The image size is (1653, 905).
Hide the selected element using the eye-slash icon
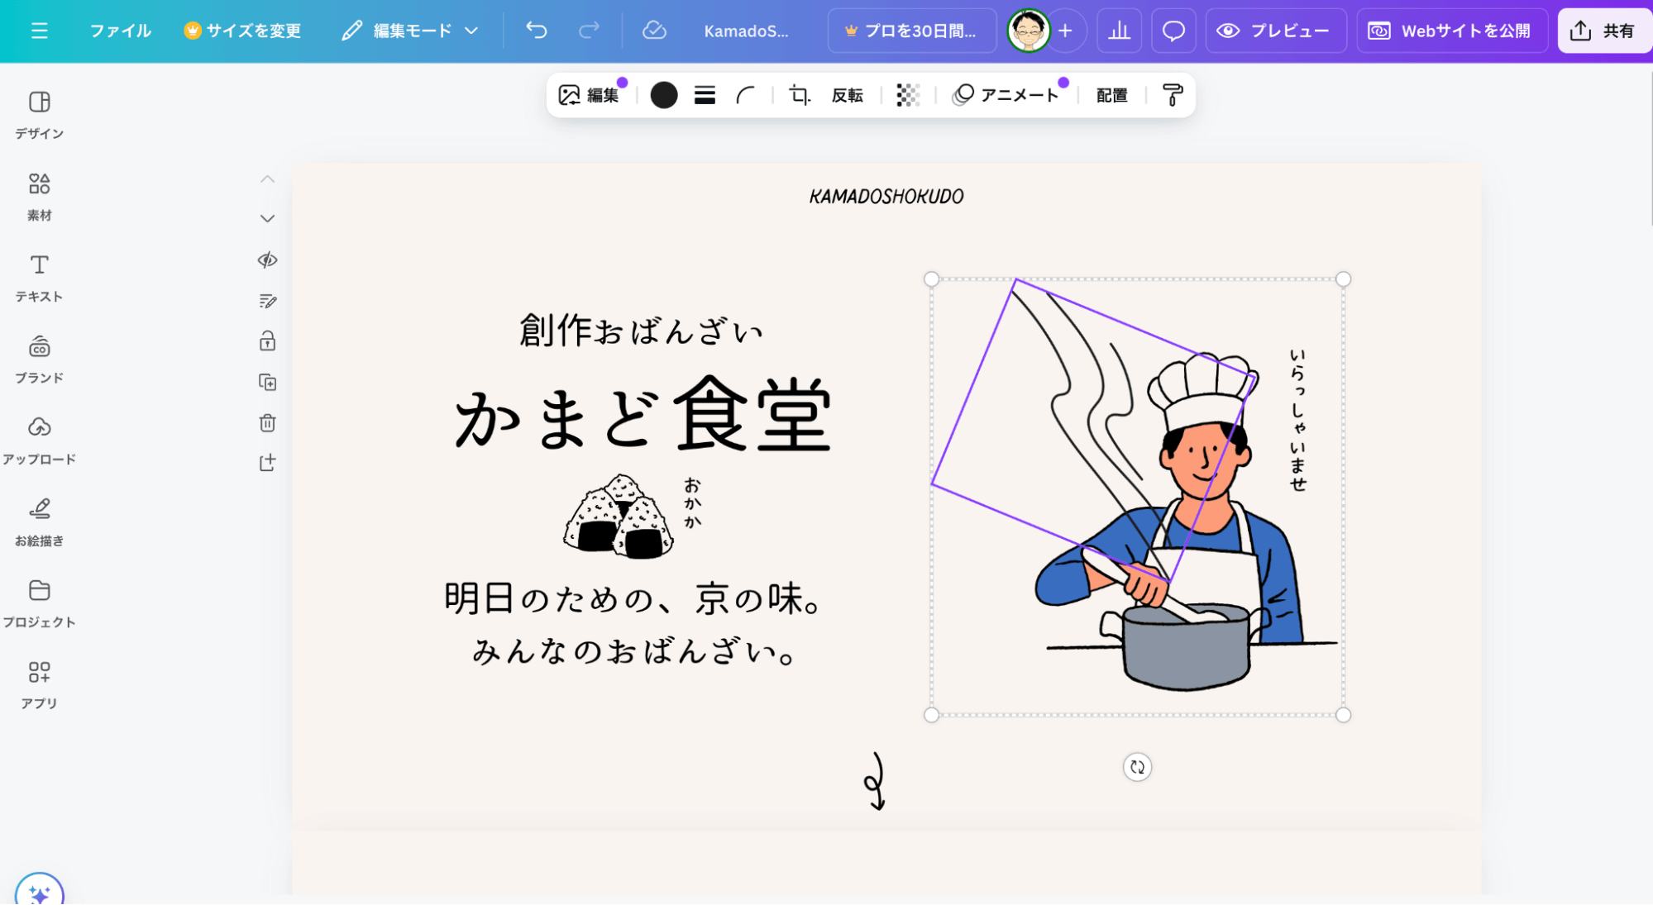267,260
